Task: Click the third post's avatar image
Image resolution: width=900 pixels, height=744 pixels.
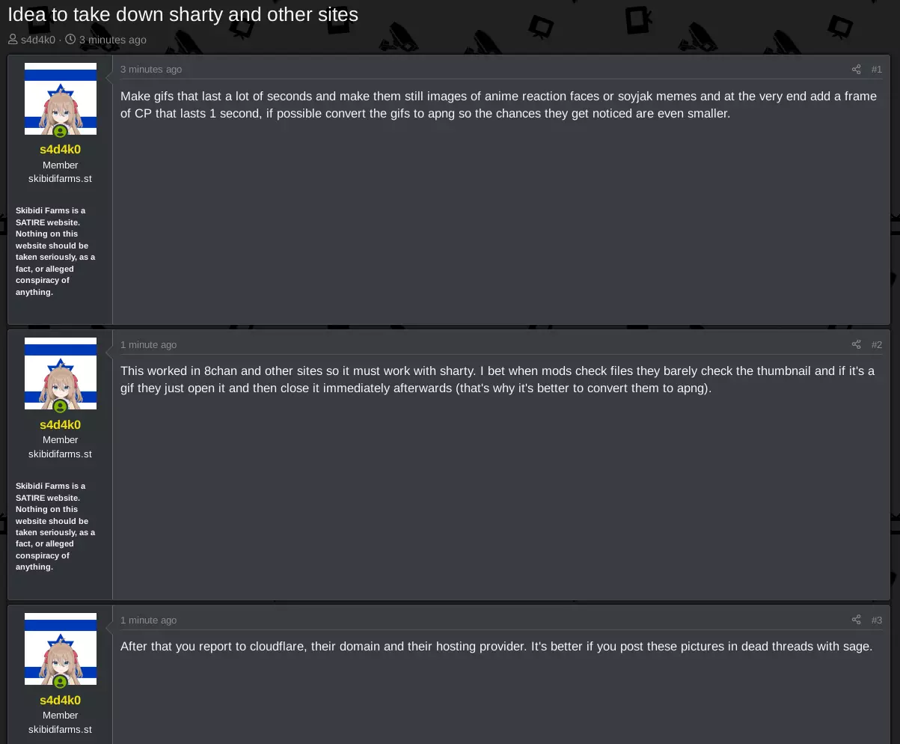Action: [x=61, y=649]
